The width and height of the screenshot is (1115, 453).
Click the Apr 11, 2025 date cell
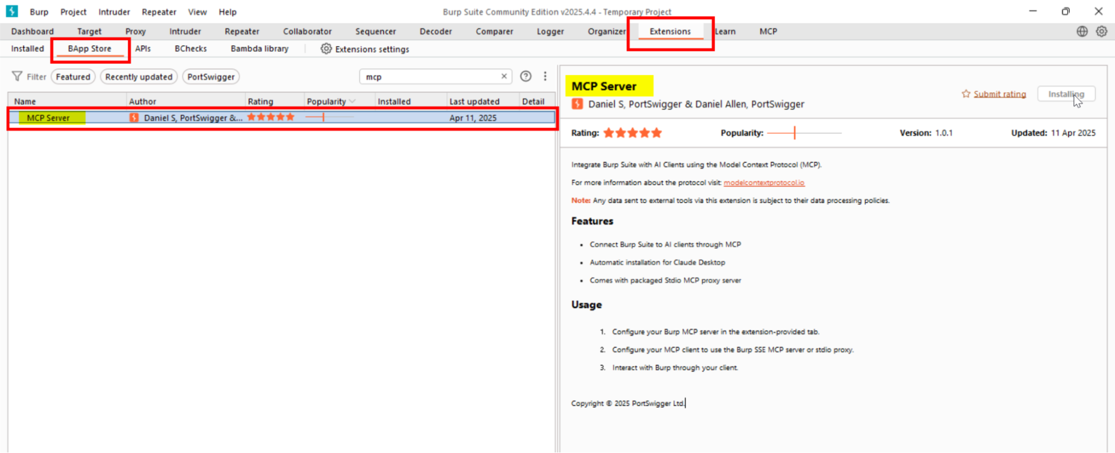point(473,118)
